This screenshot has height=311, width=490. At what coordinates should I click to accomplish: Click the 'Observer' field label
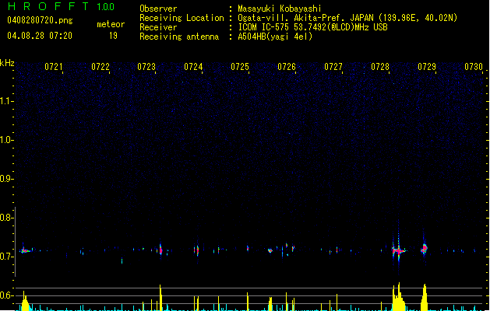158,9
